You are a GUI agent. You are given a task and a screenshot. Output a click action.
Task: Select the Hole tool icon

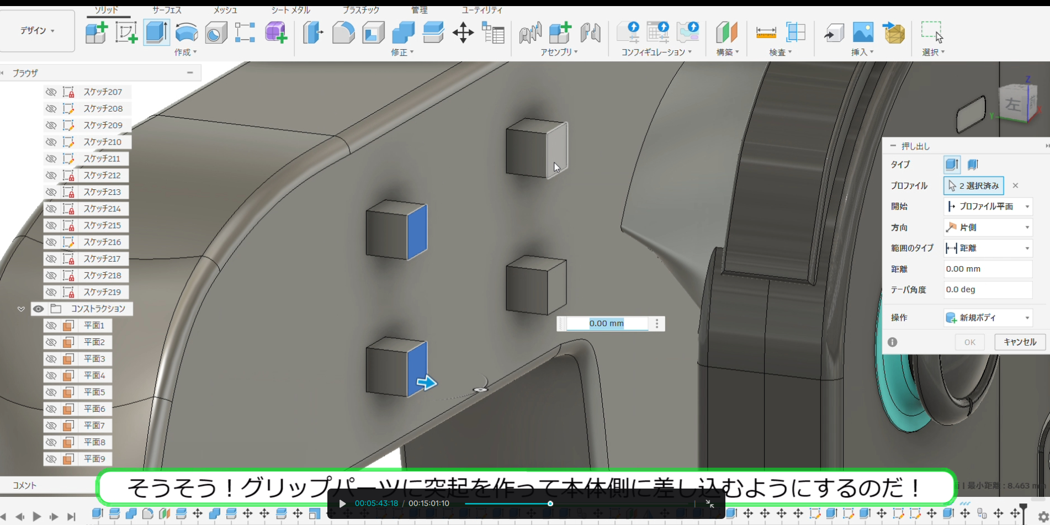(216, 33)
